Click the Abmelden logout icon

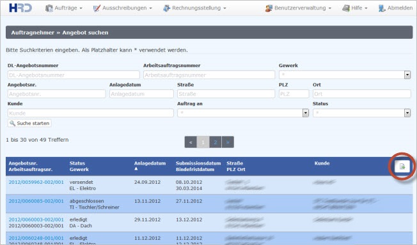click(382, 8)
